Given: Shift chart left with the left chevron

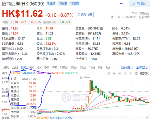Looking at the screenshot, I should click(x=125, y=73).
